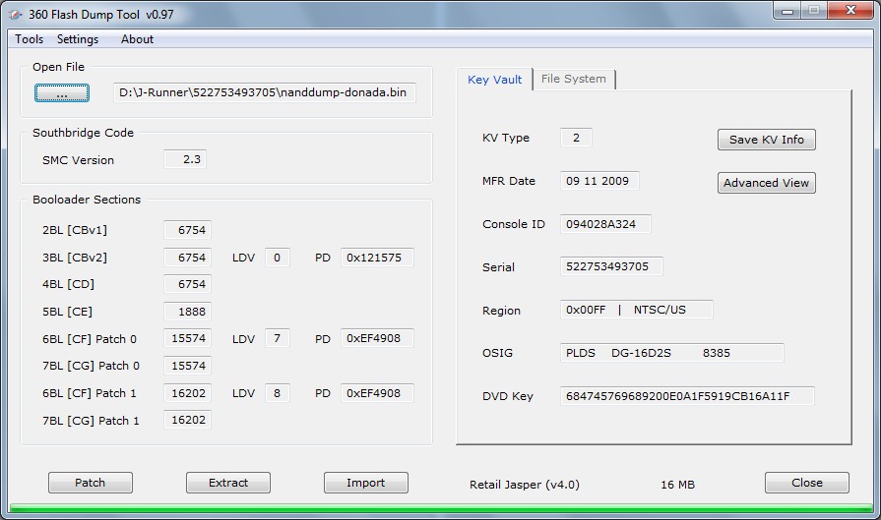
Task: Click the DVD Key field
Action: (x=687, y=396)
